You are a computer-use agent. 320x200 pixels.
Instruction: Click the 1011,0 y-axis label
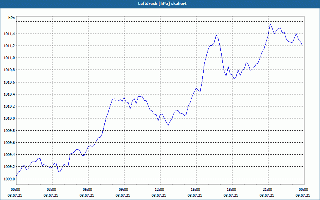[x=9, y=58]
